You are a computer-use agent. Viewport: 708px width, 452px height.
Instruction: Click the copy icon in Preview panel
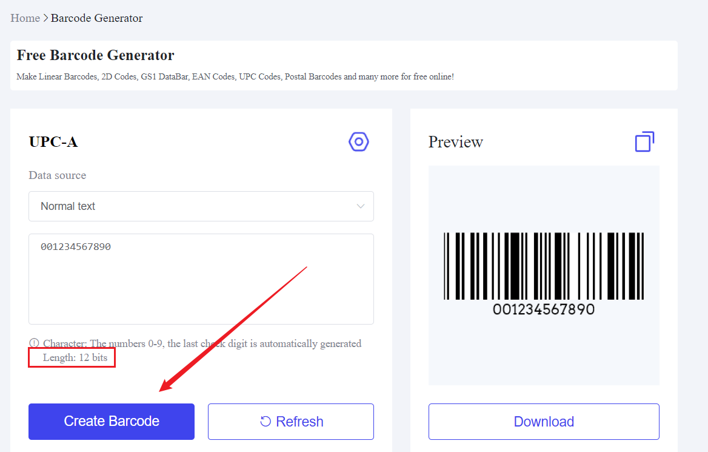(644, 141)
